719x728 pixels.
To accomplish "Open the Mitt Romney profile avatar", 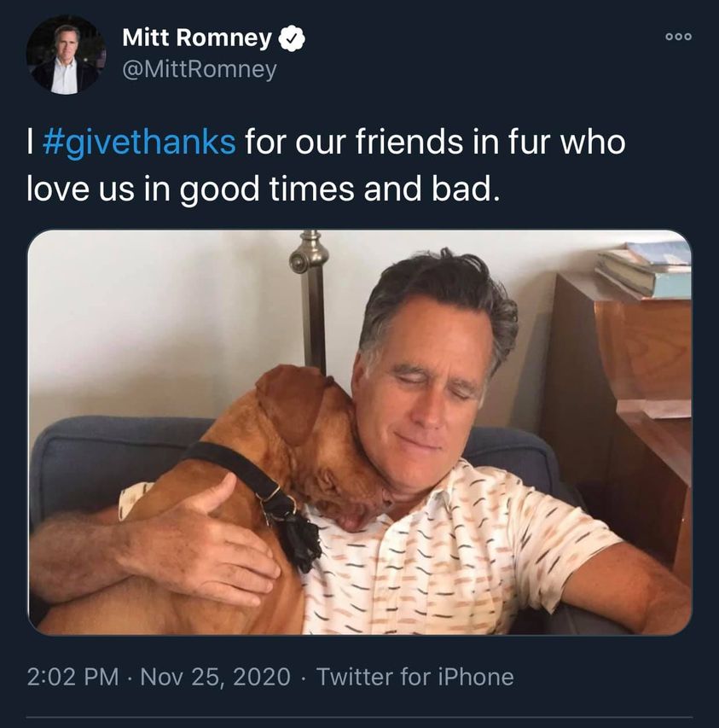I will point(65,55).
